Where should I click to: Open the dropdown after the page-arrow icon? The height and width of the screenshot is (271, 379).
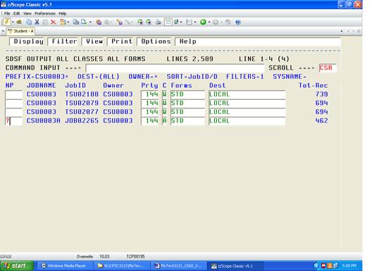[x=90, y=23]
